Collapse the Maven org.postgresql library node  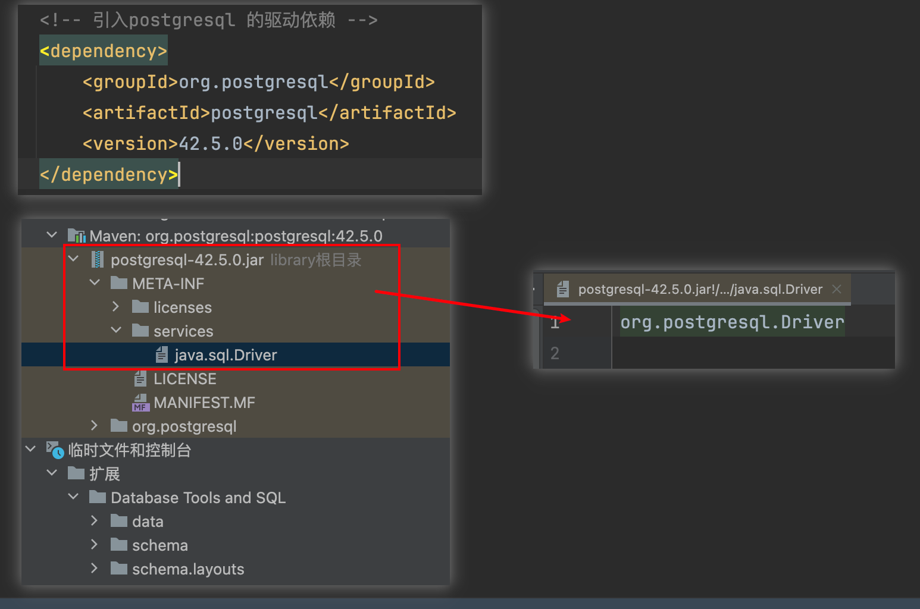click(x=52, y=236)
